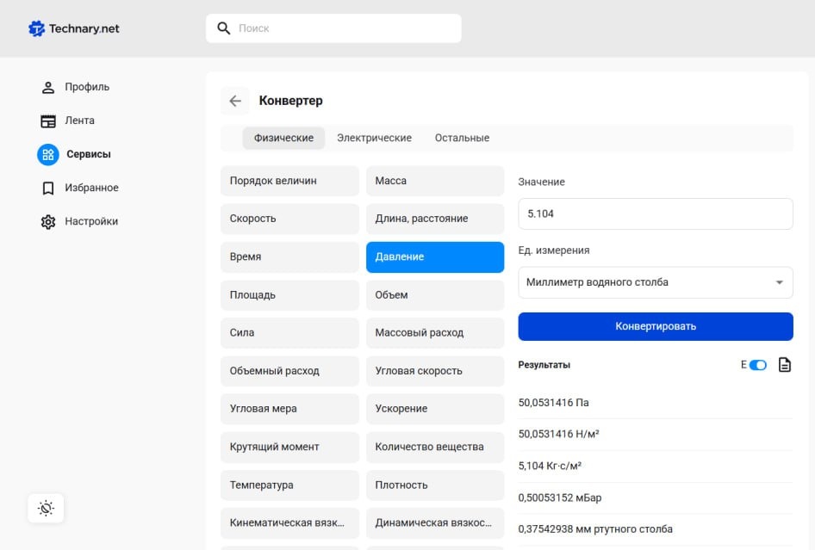Screen dimensions: 815x550
Task: Select the Плотность category
Action: (x=435, y=485)
